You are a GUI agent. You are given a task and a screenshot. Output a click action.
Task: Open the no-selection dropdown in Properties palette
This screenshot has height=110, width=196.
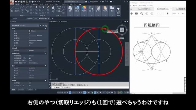25,26
